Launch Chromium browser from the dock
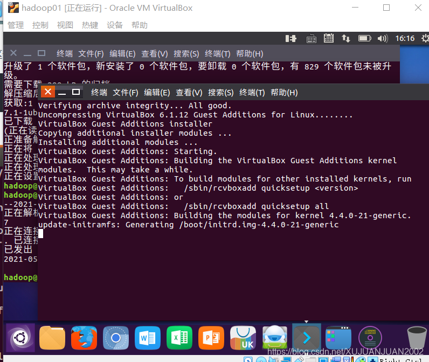 [116, 338]
